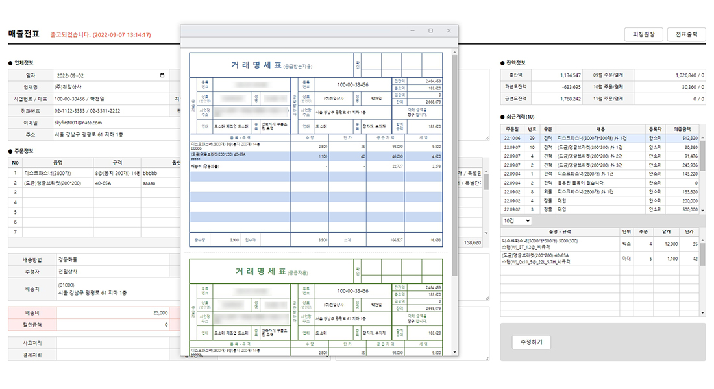Maximize the 거래명세표 popup window
Screen dimensions: 714x389
coord(430,30)
